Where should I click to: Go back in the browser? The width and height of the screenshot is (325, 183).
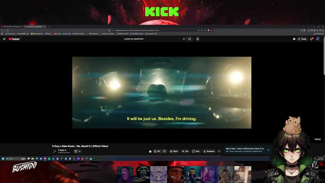tap(2, 30)
